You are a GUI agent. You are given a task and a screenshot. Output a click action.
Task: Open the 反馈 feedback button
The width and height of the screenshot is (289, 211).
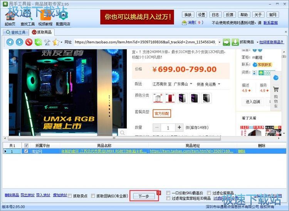[230, 15]
